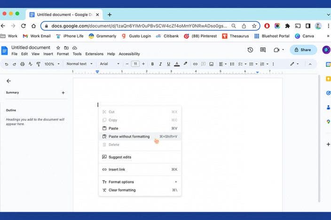Image resolution: width=331 pixels, height=220 pixels.
Task: Toggle bold formatting
Action: click(x=152, y=64)
